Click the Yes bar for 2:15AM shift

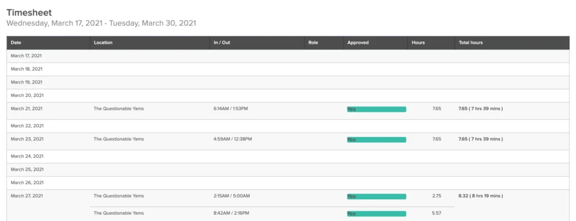coord(376,196)
